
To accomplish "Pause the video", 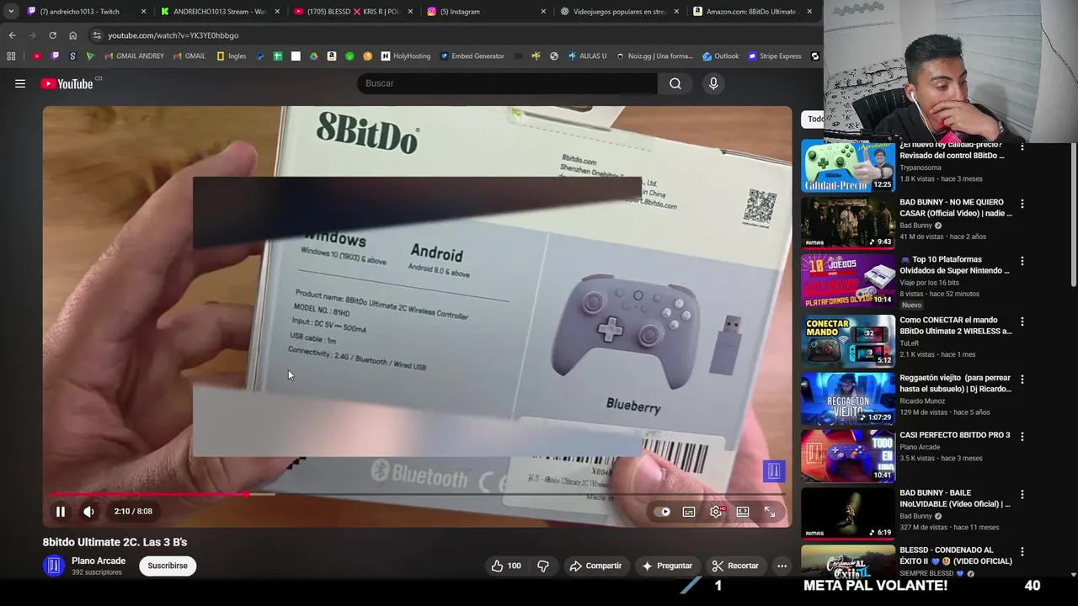I will point(61,512).
